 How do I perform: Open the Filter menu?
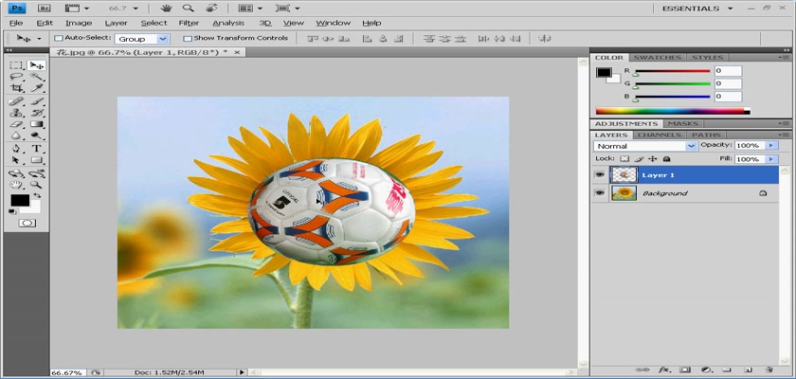(x=189, y=23)
